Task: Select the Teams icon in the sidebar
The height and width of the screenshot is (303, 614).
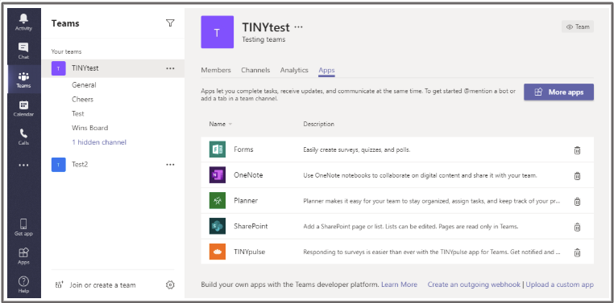Action: [23, 76]
